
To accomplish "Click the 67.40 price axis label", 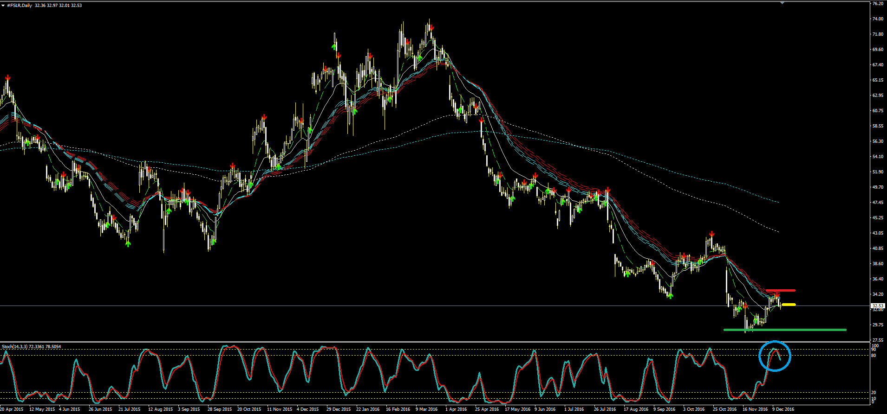I will [x=878, y=65].
